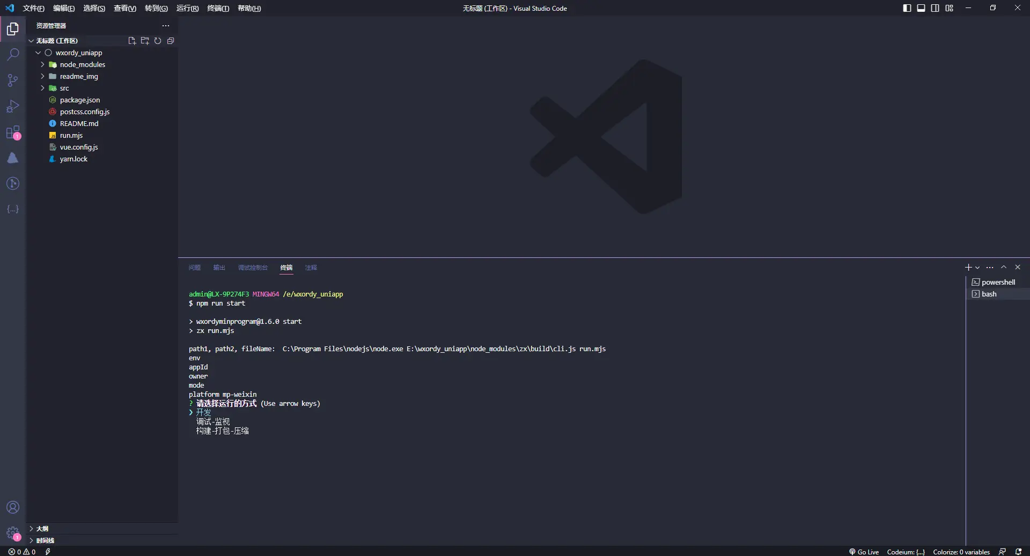This screenshot has width=1030, height=556.
Task: Click Codeium status bar item
Action: [906, 552]
